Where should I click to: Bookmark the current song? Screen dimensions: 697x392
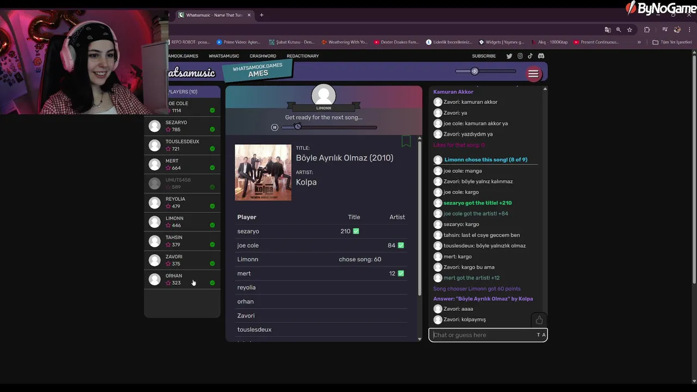[406, 142]
